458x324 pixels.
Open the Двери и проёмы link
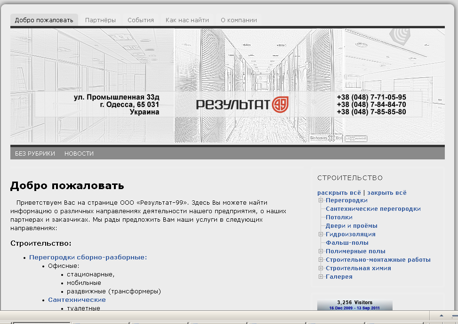click(x=352, y=226)
